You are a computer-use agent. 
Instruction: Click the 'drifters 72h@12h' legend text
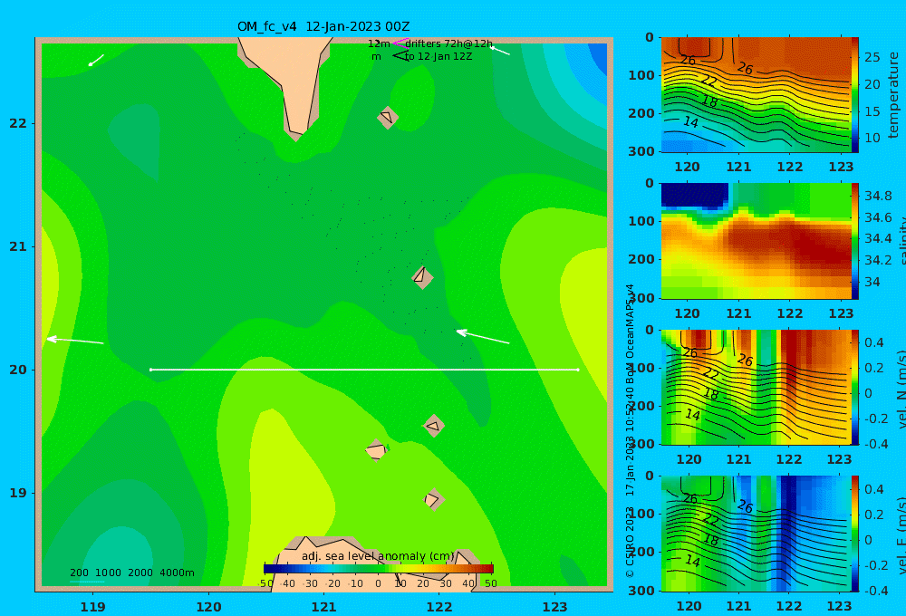(x=448, y=43)
